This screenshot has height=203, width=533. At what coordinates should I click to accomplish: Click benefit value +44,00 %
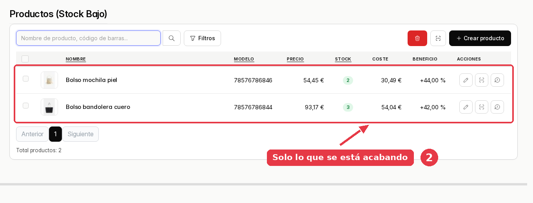coord(433,80)
